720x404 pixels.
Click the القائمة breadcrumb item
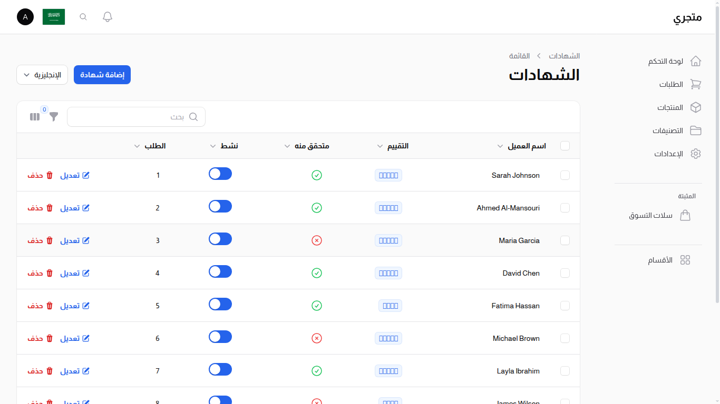click(x=520, y=56)
